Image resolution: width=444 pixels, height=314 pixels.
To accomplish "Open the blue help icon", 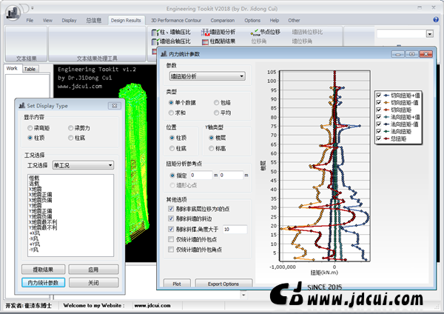I will [x=436, y=19].
